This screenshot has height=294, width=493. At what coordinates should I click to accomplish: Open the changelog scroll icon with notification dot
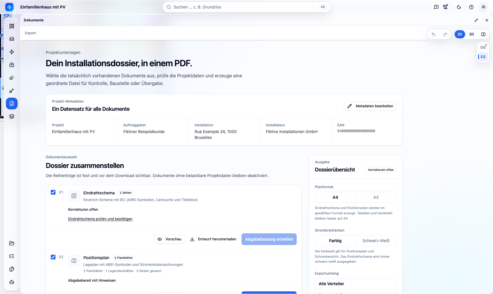click(x=445, y=7)
